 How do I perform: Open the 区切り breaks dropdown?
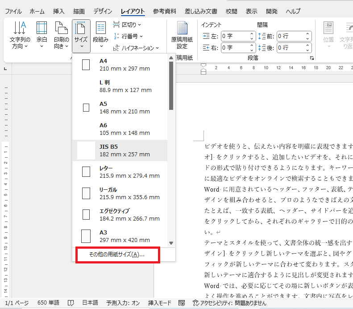[127, 25]
